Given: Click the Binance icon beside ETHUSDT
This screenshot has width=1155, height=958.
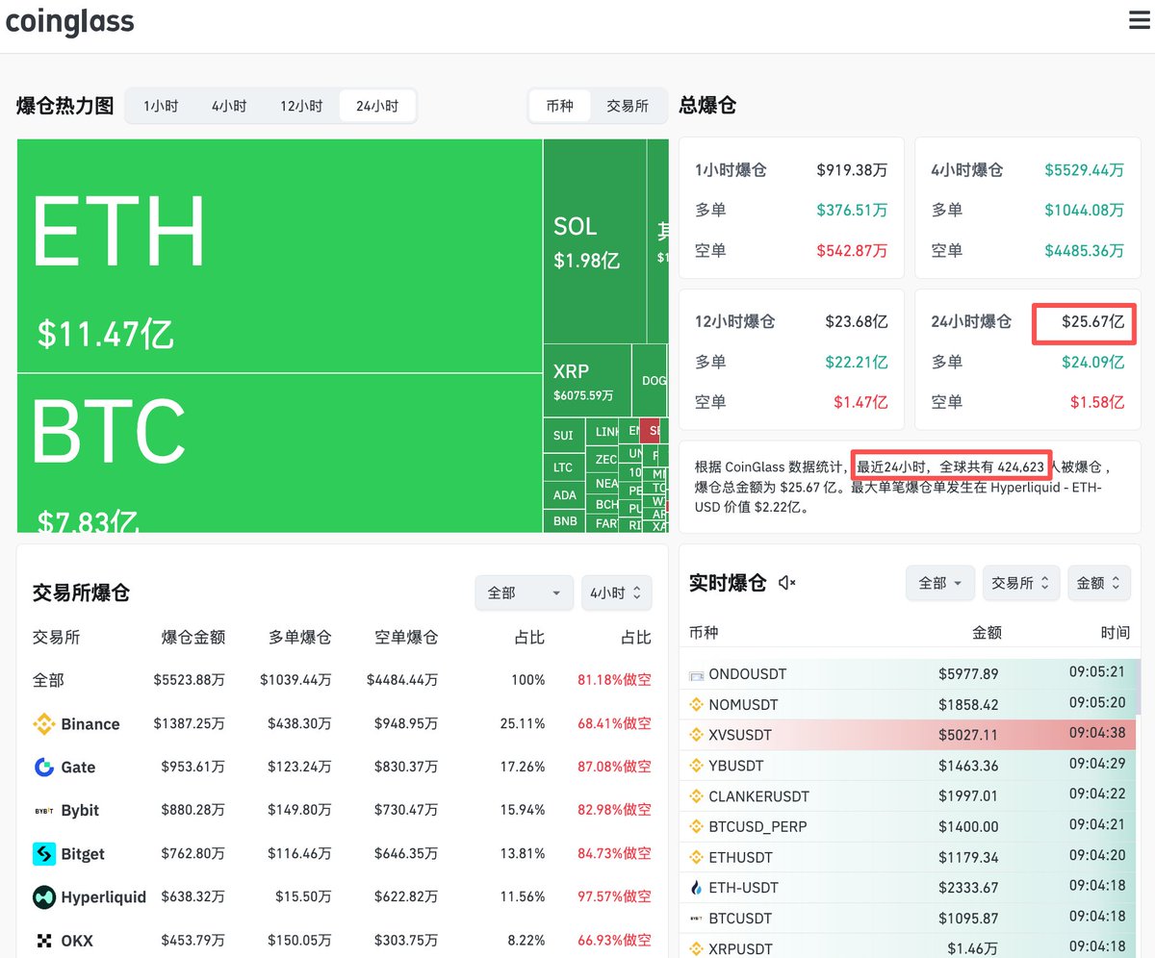Looking at the screenshot, I should 697,857.
